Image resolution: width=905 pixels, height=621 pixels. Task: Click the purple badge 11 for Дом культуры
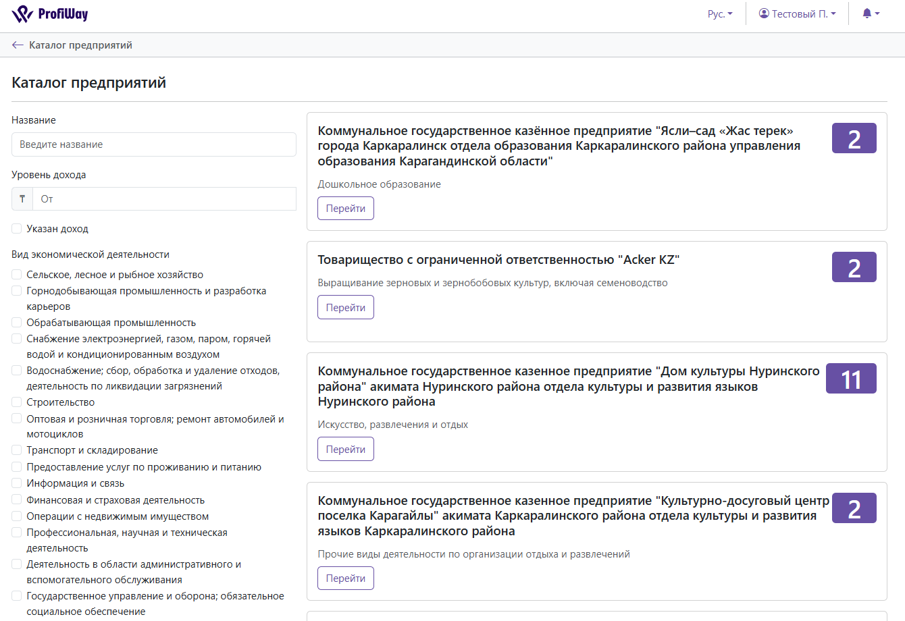(851, 379)
